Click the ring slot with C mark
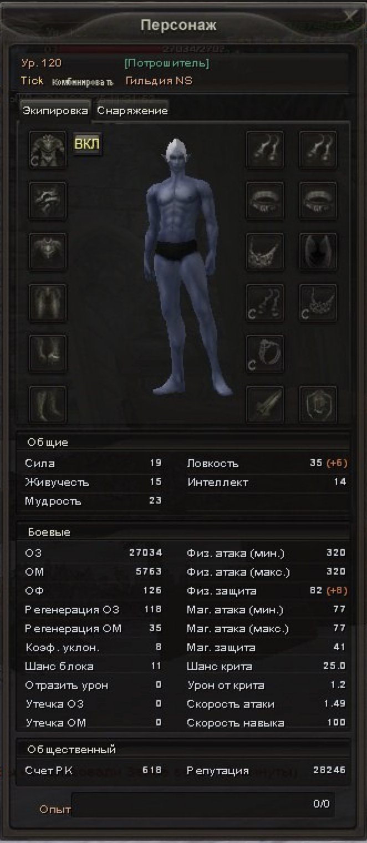 265,354
